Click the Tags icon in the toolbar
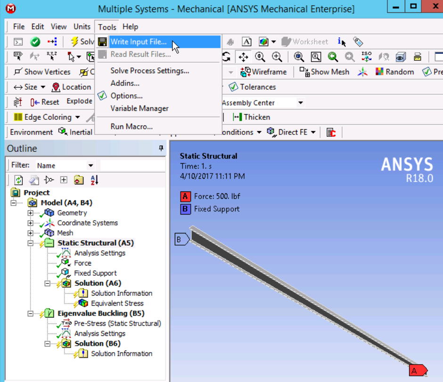Image resolution: width=443 pixels, height=382 pixels. click(x=358, y=42)
